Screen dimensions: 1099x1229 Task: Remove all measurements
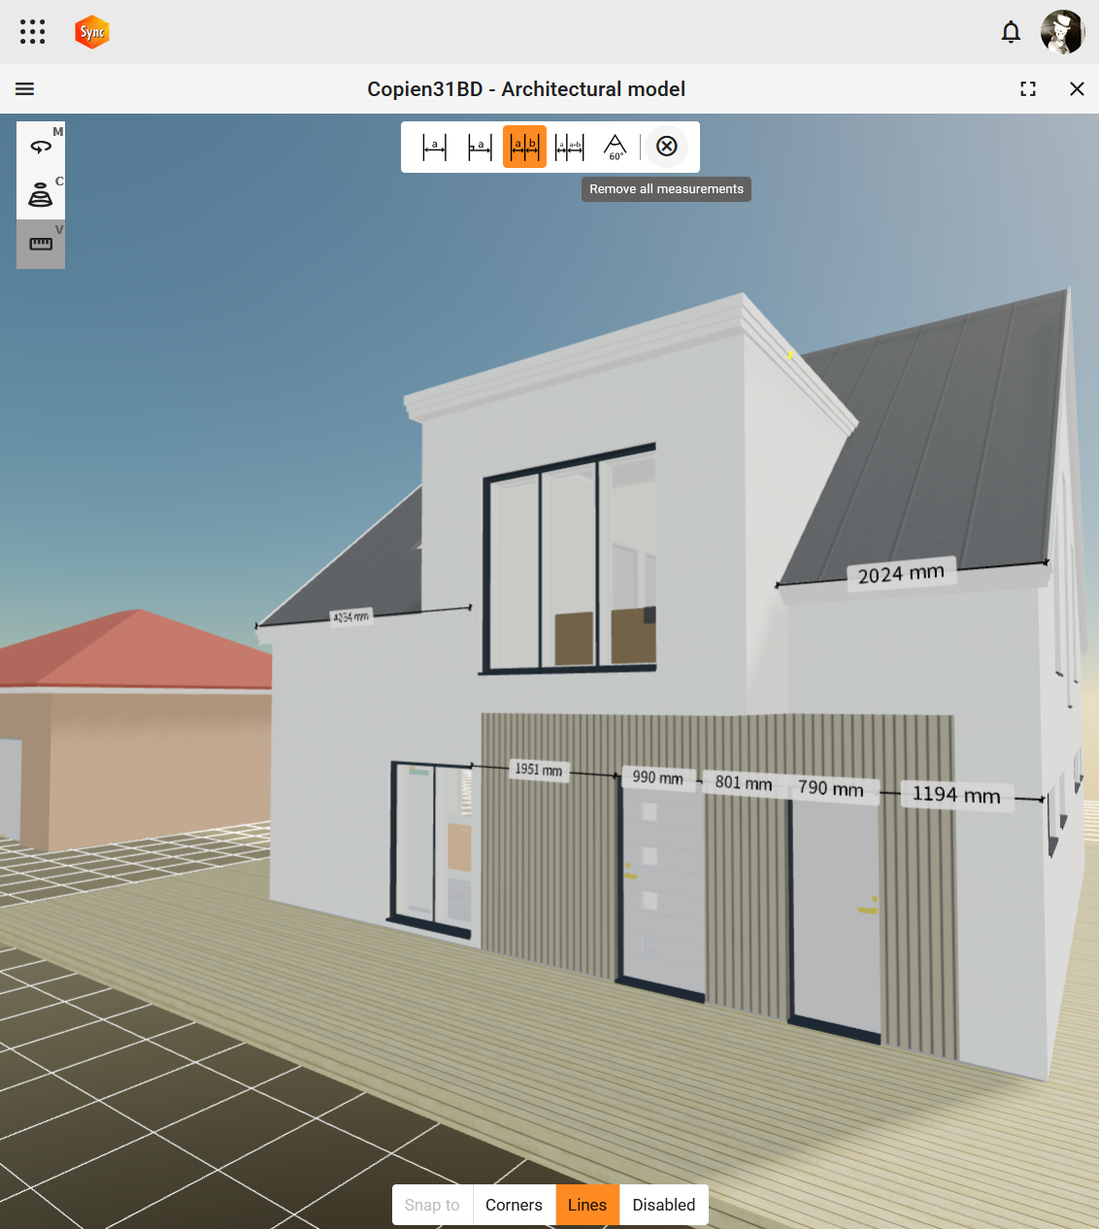667,147
